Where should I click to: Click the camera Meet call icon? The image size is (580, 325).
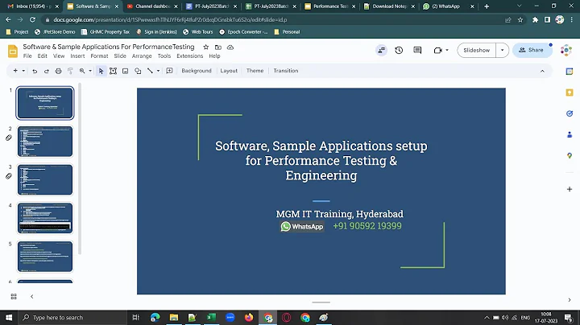pyautogui.click(x=438, y=50)
